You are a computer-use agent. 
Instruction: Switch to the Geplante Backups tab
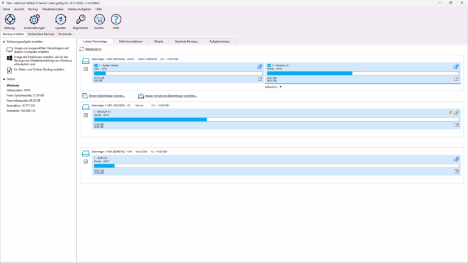[x=186, y=41]
